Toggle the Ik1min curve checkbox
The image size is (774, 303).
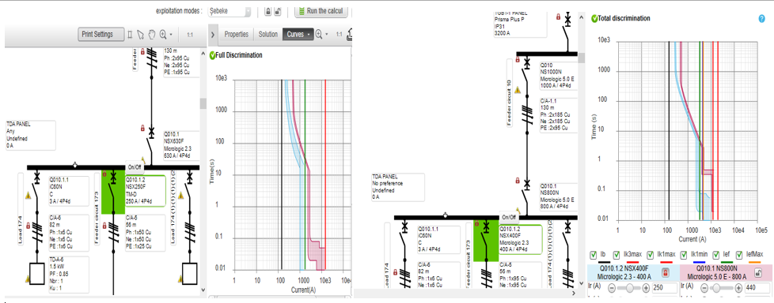(x=684, y=255)
